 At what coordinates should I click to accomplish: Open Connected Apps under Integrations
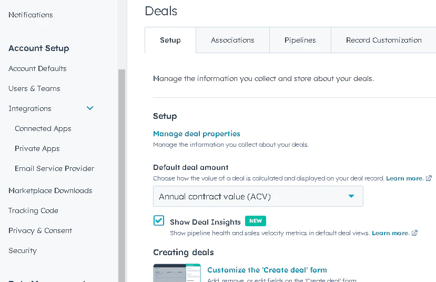[x=43, y=128]
